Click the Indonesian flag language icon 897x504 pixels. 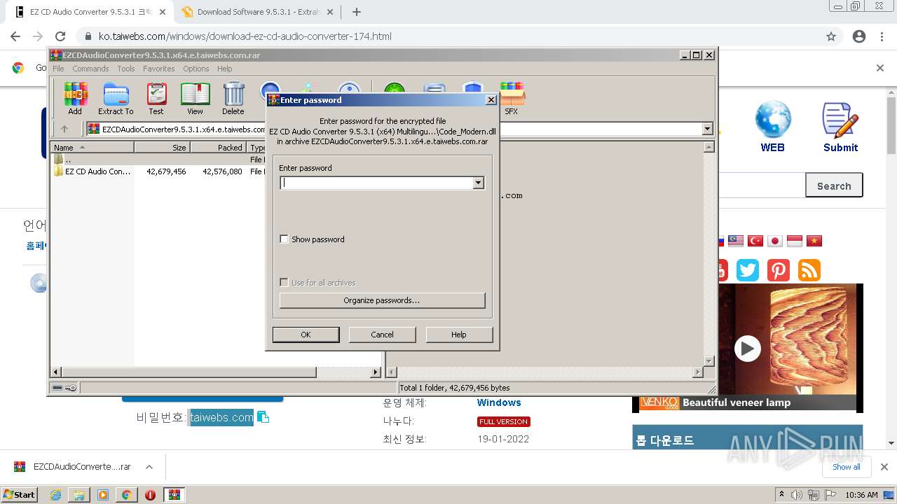click(795, 241)
